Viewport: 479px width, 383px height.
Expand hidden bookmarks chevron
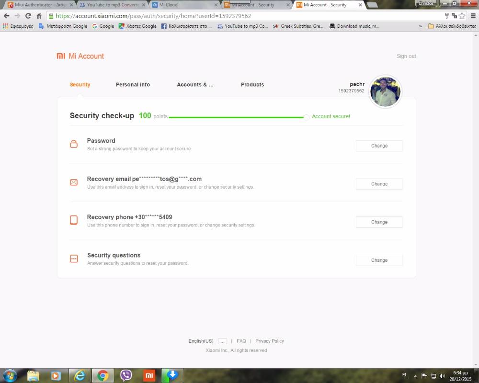point(421,26)
